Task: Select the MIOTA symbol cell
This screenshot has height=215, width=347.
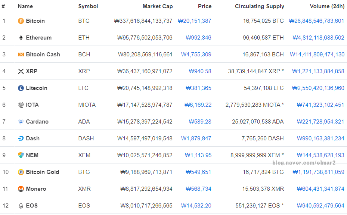Action: coord(87,105)
